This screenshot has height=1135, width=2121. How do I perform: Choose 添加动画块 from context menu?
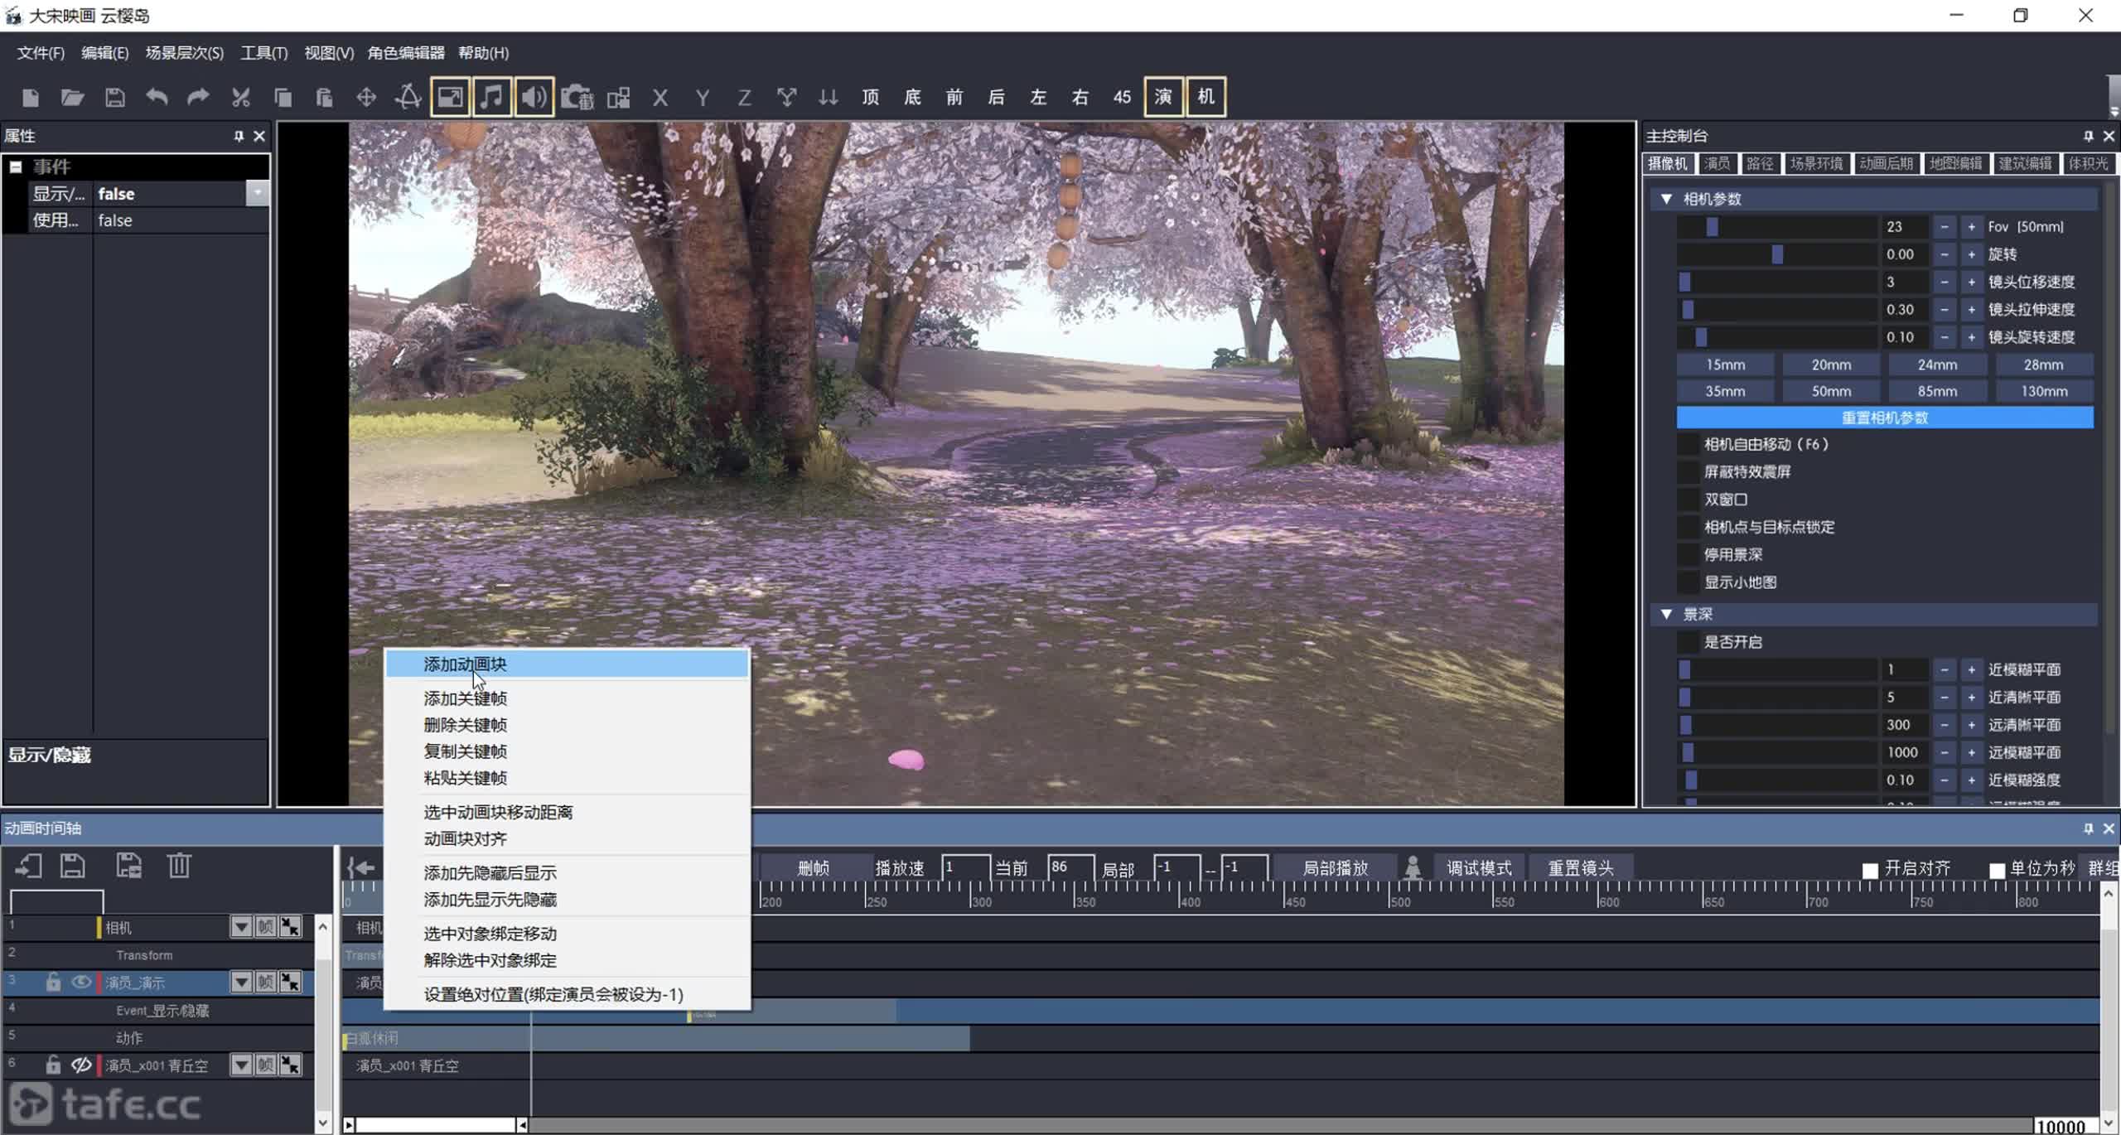click(x=568, y=664)
